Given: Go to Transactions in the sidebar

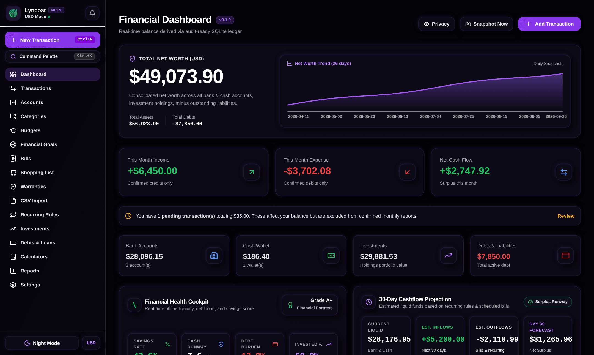Looking at the screenshot, I should point(53,88).
